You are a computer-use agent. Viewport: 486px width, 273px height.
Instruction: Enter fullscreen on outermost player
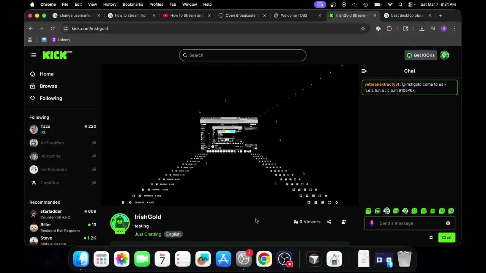tap(330, 202)
